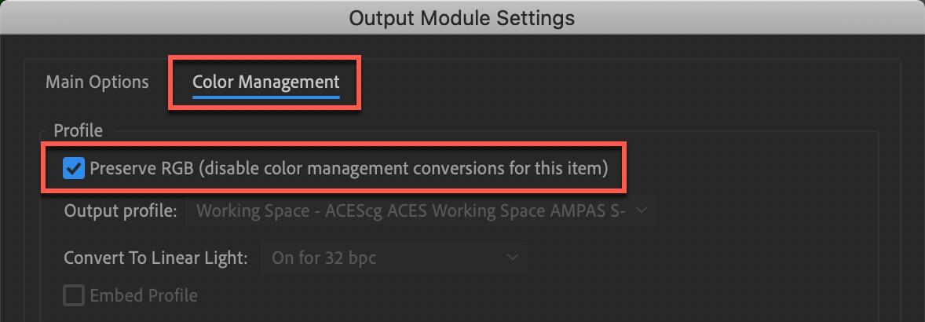Click the chevron arrow on Convert To Linear Light

pyautogui.click(x=512, y=257)
